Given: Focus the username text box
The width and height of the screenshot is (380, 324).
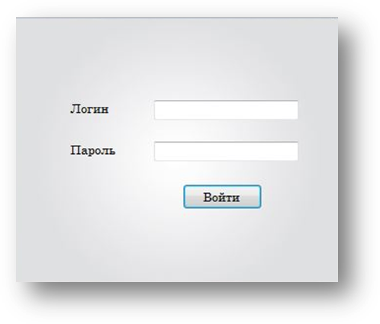Looking at the screenshot, I should [226, 110].
